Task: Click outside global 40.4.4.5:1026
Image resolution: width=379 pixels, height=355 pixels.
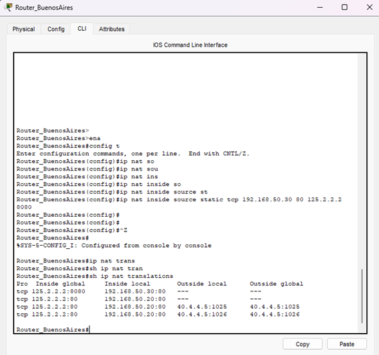Action: (275, 314)
